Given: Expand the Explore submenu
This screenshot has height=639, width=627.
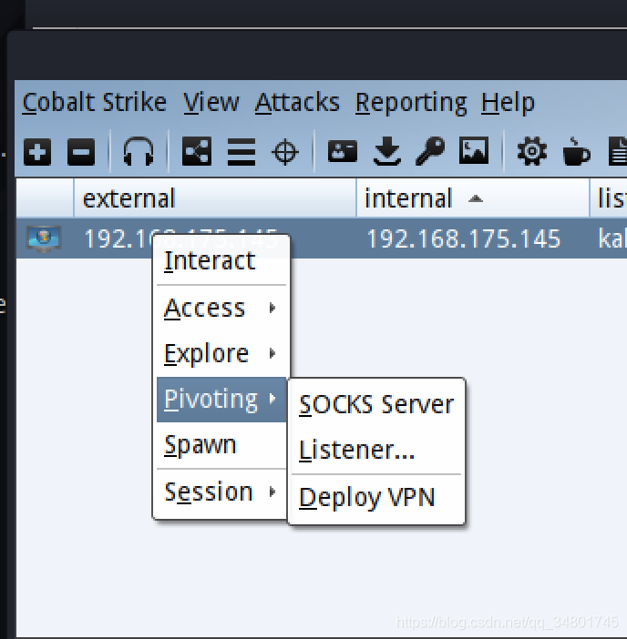Looking at the screenshot, I should tap(221, 353).
